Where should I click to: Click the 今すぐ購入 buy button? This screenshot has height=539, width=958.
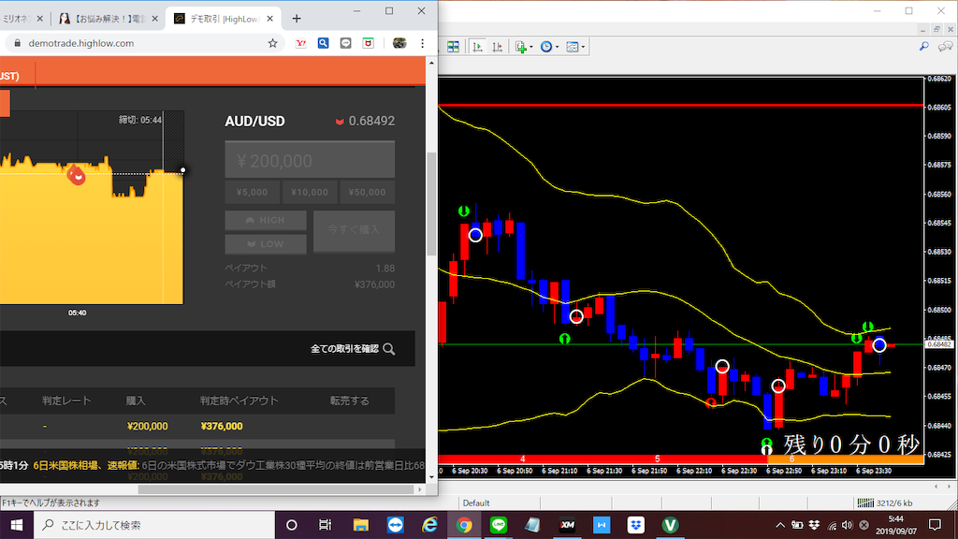tap(354, 232)
